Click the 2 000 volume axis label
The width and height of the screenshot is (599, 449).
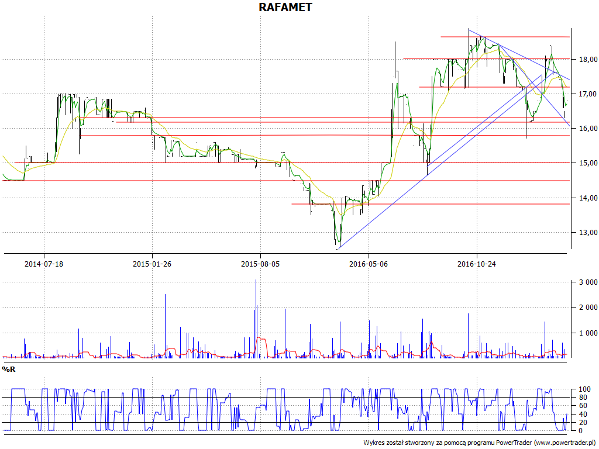tap(588, 308)
